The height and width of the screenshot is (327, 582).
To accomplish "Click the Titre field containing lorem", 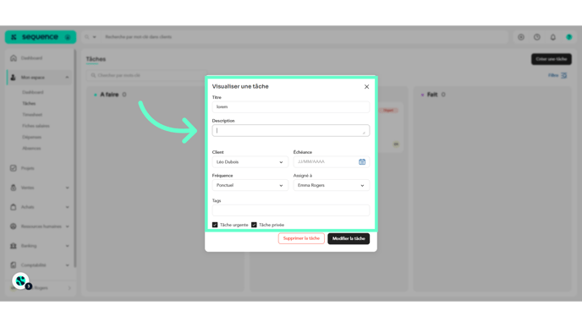I will click(291, 106).
